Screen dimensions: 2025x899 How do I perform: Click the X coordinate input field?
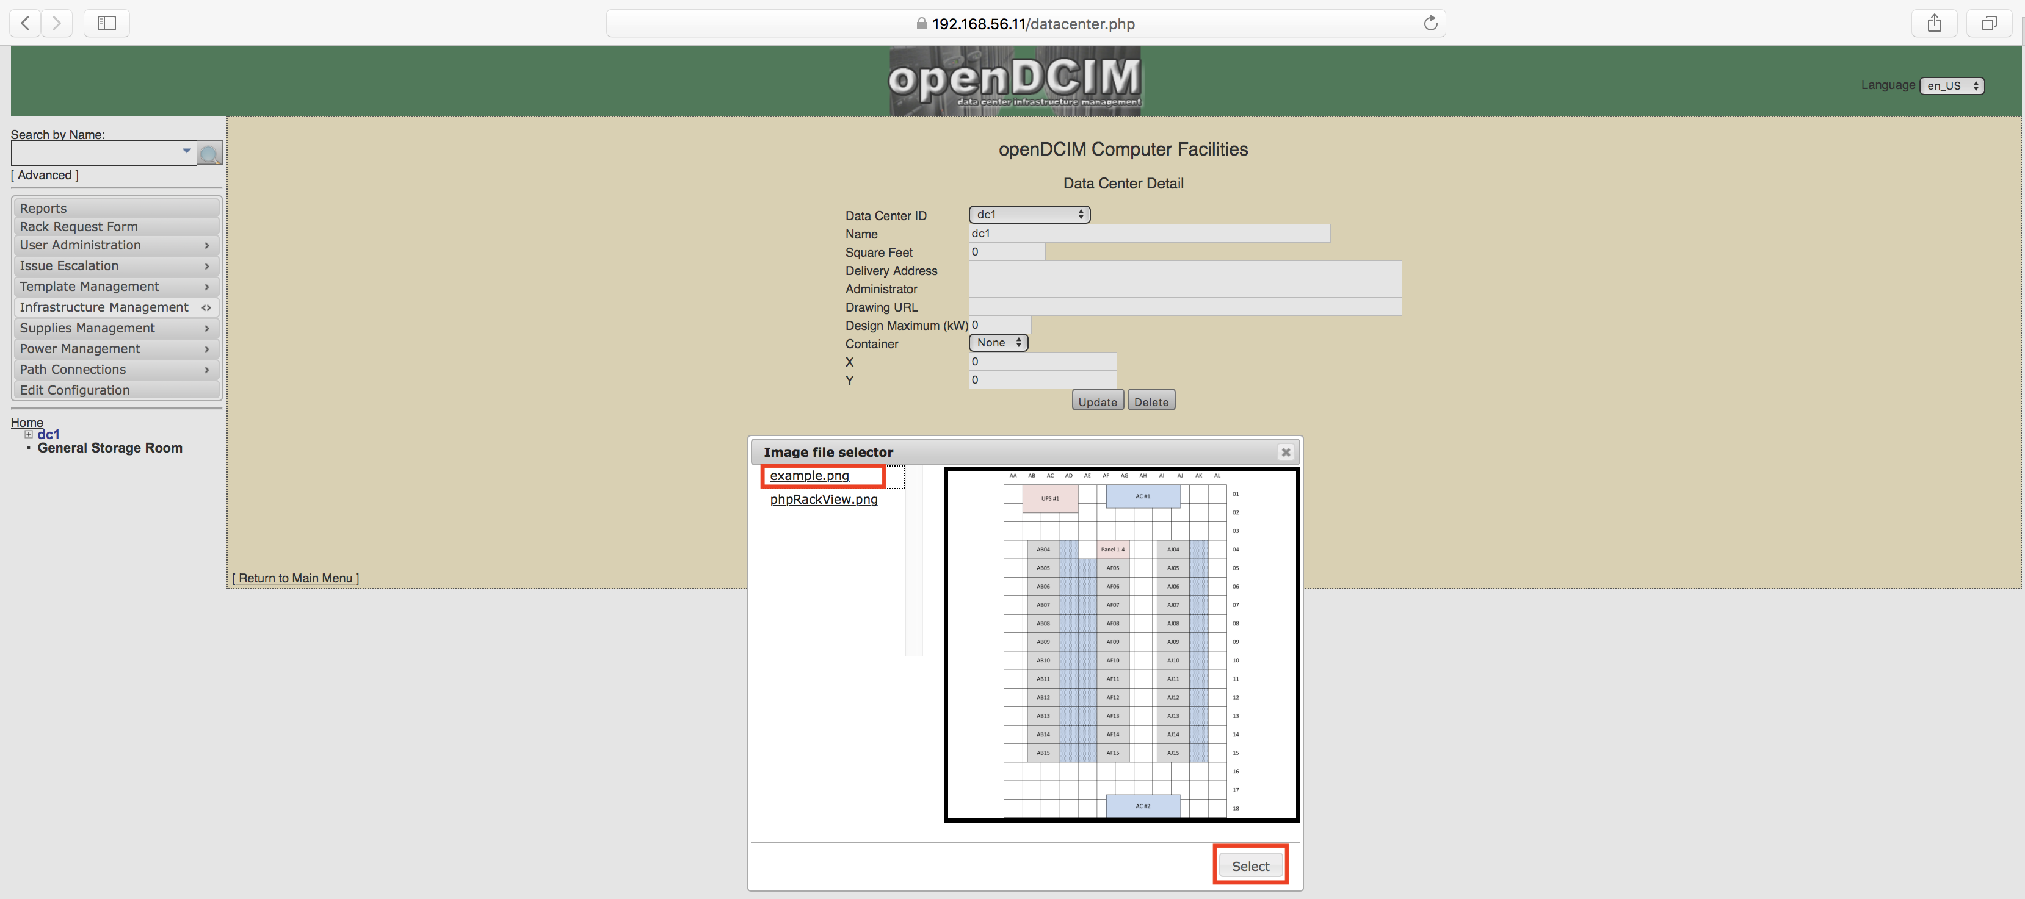point(1042,362)
